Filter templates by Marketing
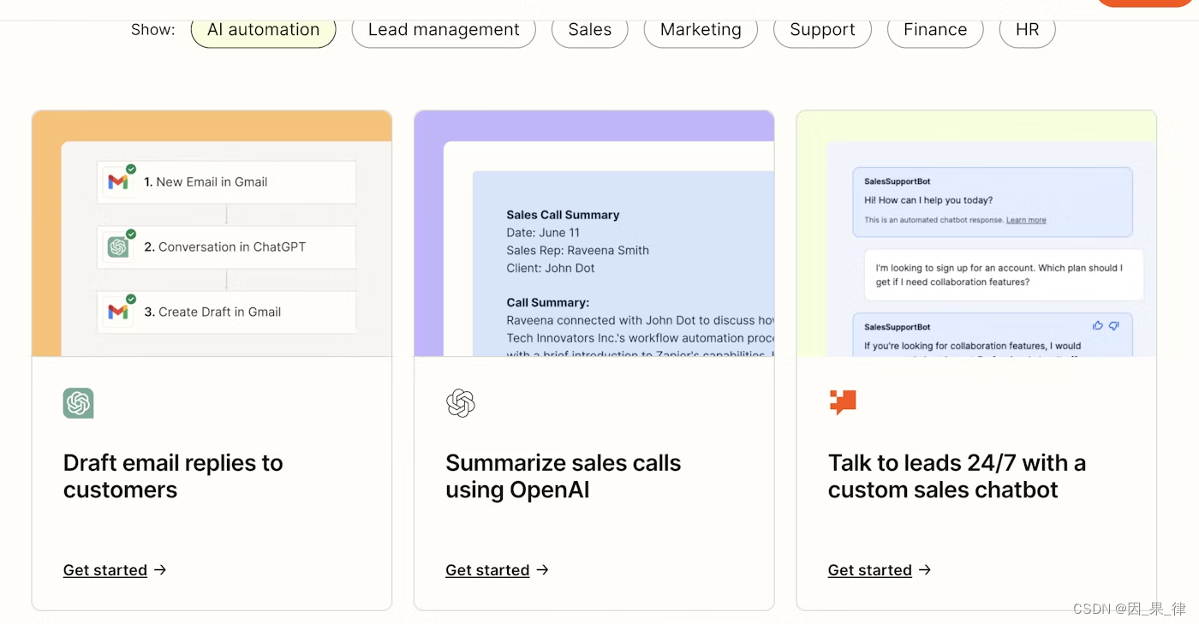1199x624 pixels. [701, 30]
